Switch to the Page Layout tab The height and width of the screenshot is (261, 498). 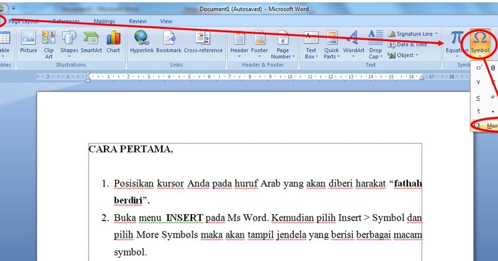coord(23,21)
